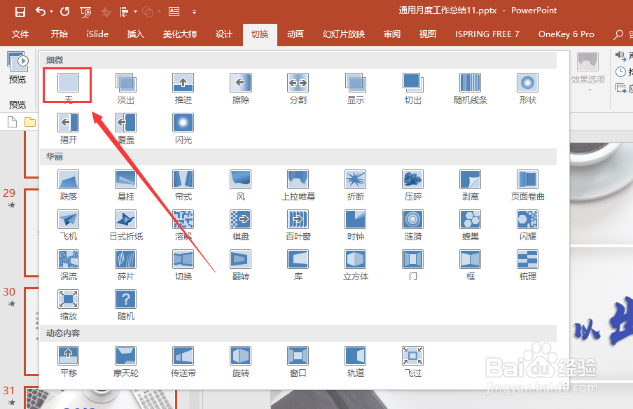
Task: Open the ISPRING FREE 7 ribbon tab
Action: [487, 34]
